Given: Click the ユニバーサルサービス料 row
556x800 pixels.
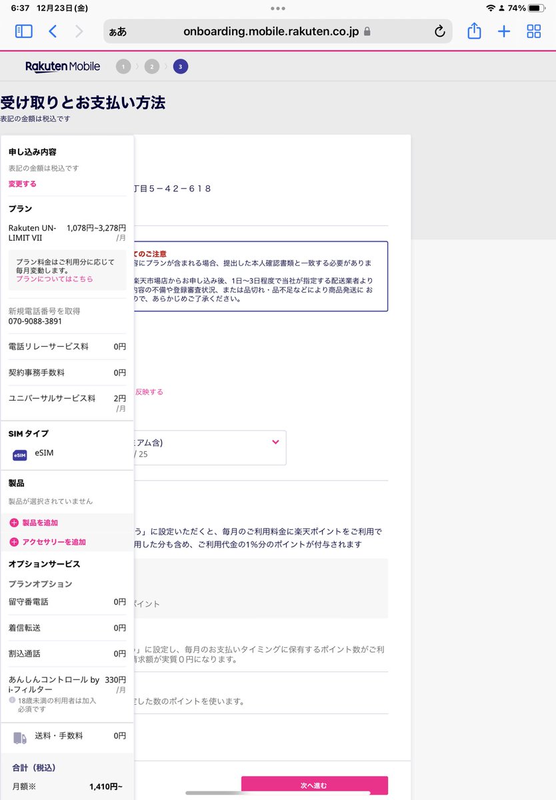Looking at the screenshot, I should [x=67, y=403].
